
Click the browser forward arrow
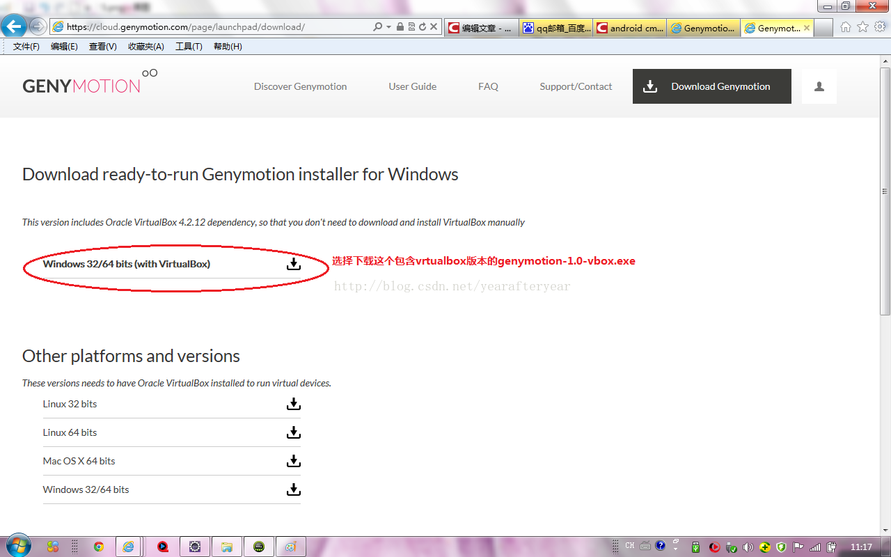pyautogui.click(x=38, y=27)
